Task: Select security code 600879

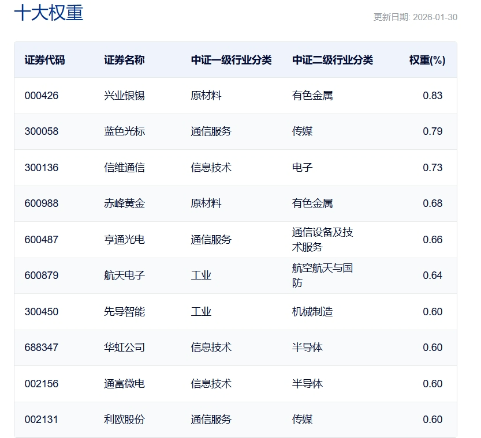Action: point(42,275)
